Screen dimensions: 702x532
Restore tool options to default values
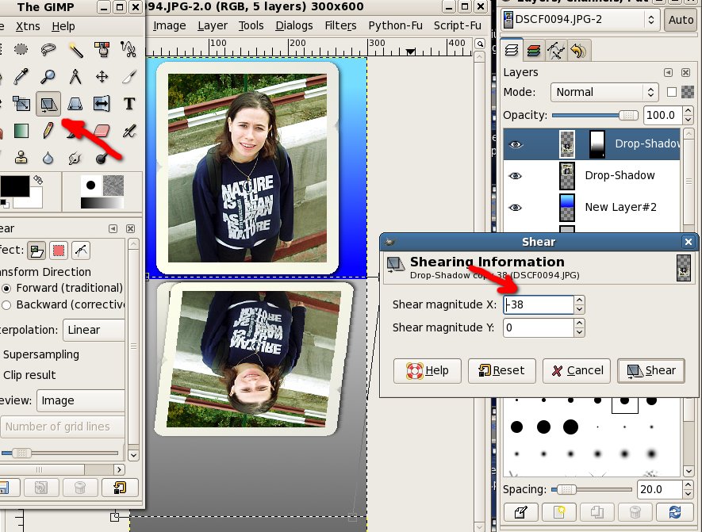click(x=120, y=488)
